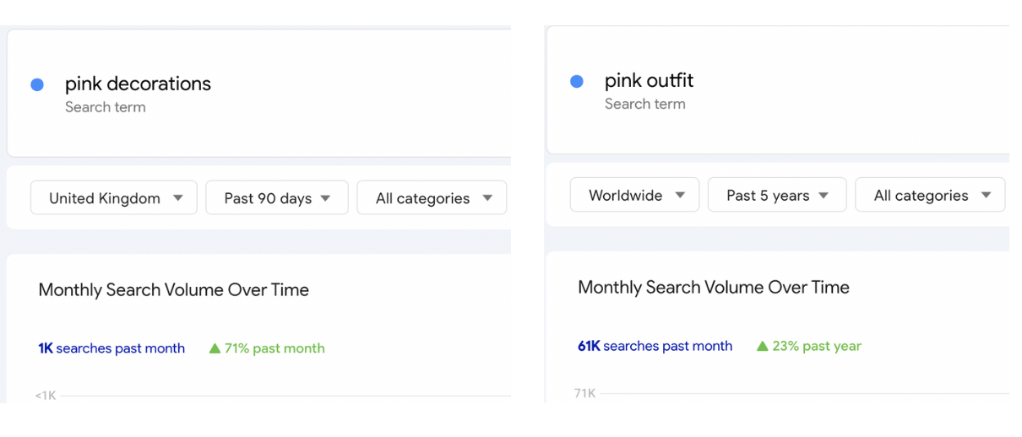Click the 1K searches past month text
Screen dimensions: 1022x437
coord(111,348)
